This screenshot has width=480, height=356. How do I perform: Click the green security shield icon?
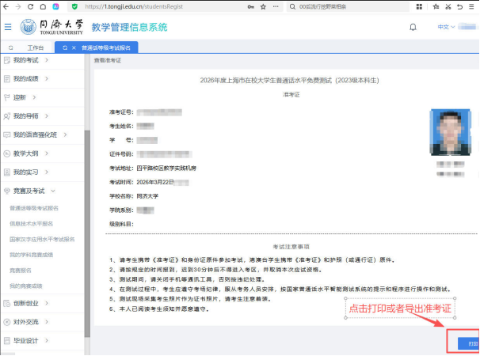[74, 6]
